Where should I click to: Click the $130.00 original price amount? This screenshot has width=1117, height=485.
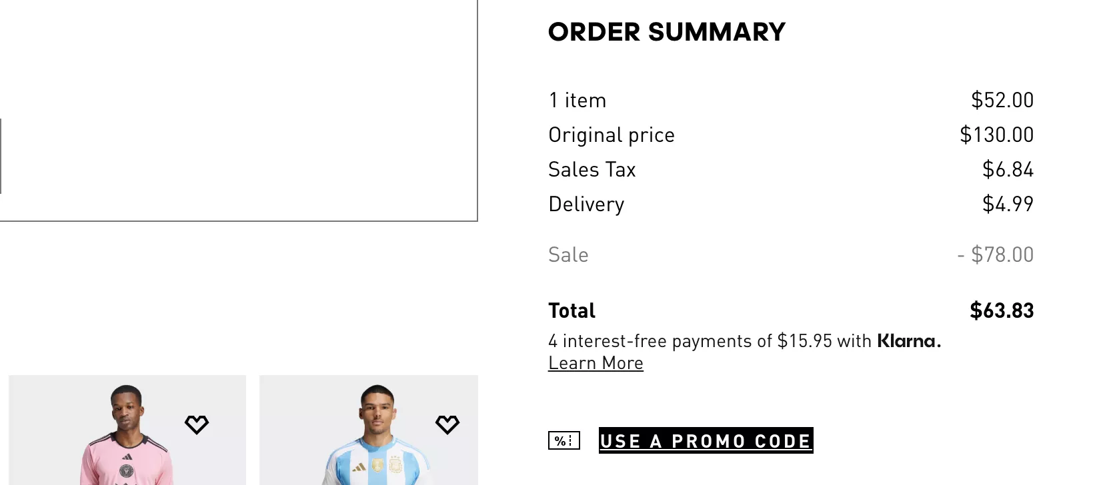tap(997, 135)
